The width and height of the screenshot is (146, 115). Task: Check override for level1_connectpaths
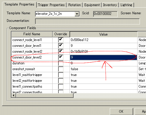click(x=61, y=86)
